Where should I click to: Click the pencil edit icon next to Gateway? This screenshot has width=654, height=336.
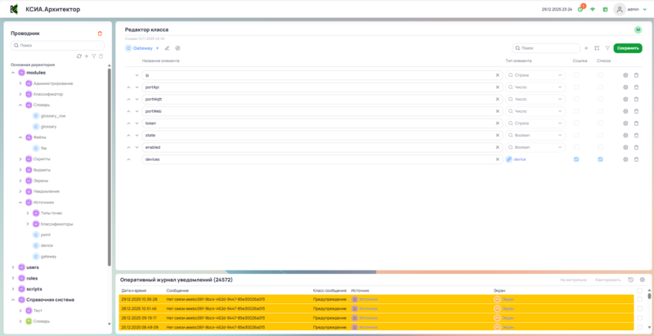[168, 48]
